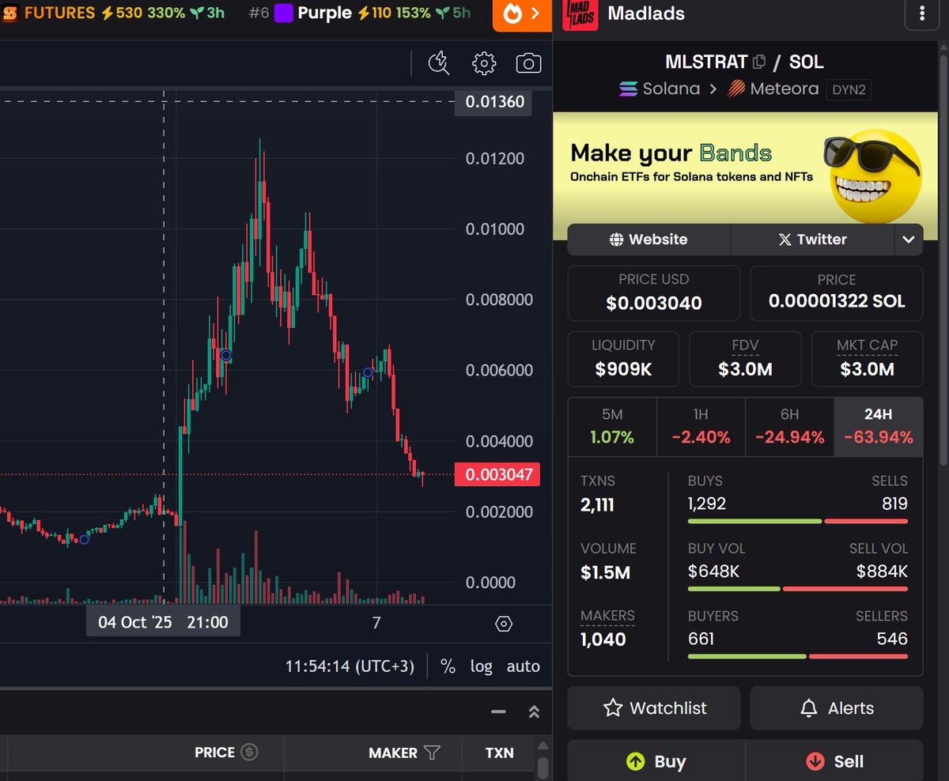Viewport: 949px width, 781px height.
Task: Toggle USD/SOL price dollar icon in PRICE column
Action: [x=249, y=753]
